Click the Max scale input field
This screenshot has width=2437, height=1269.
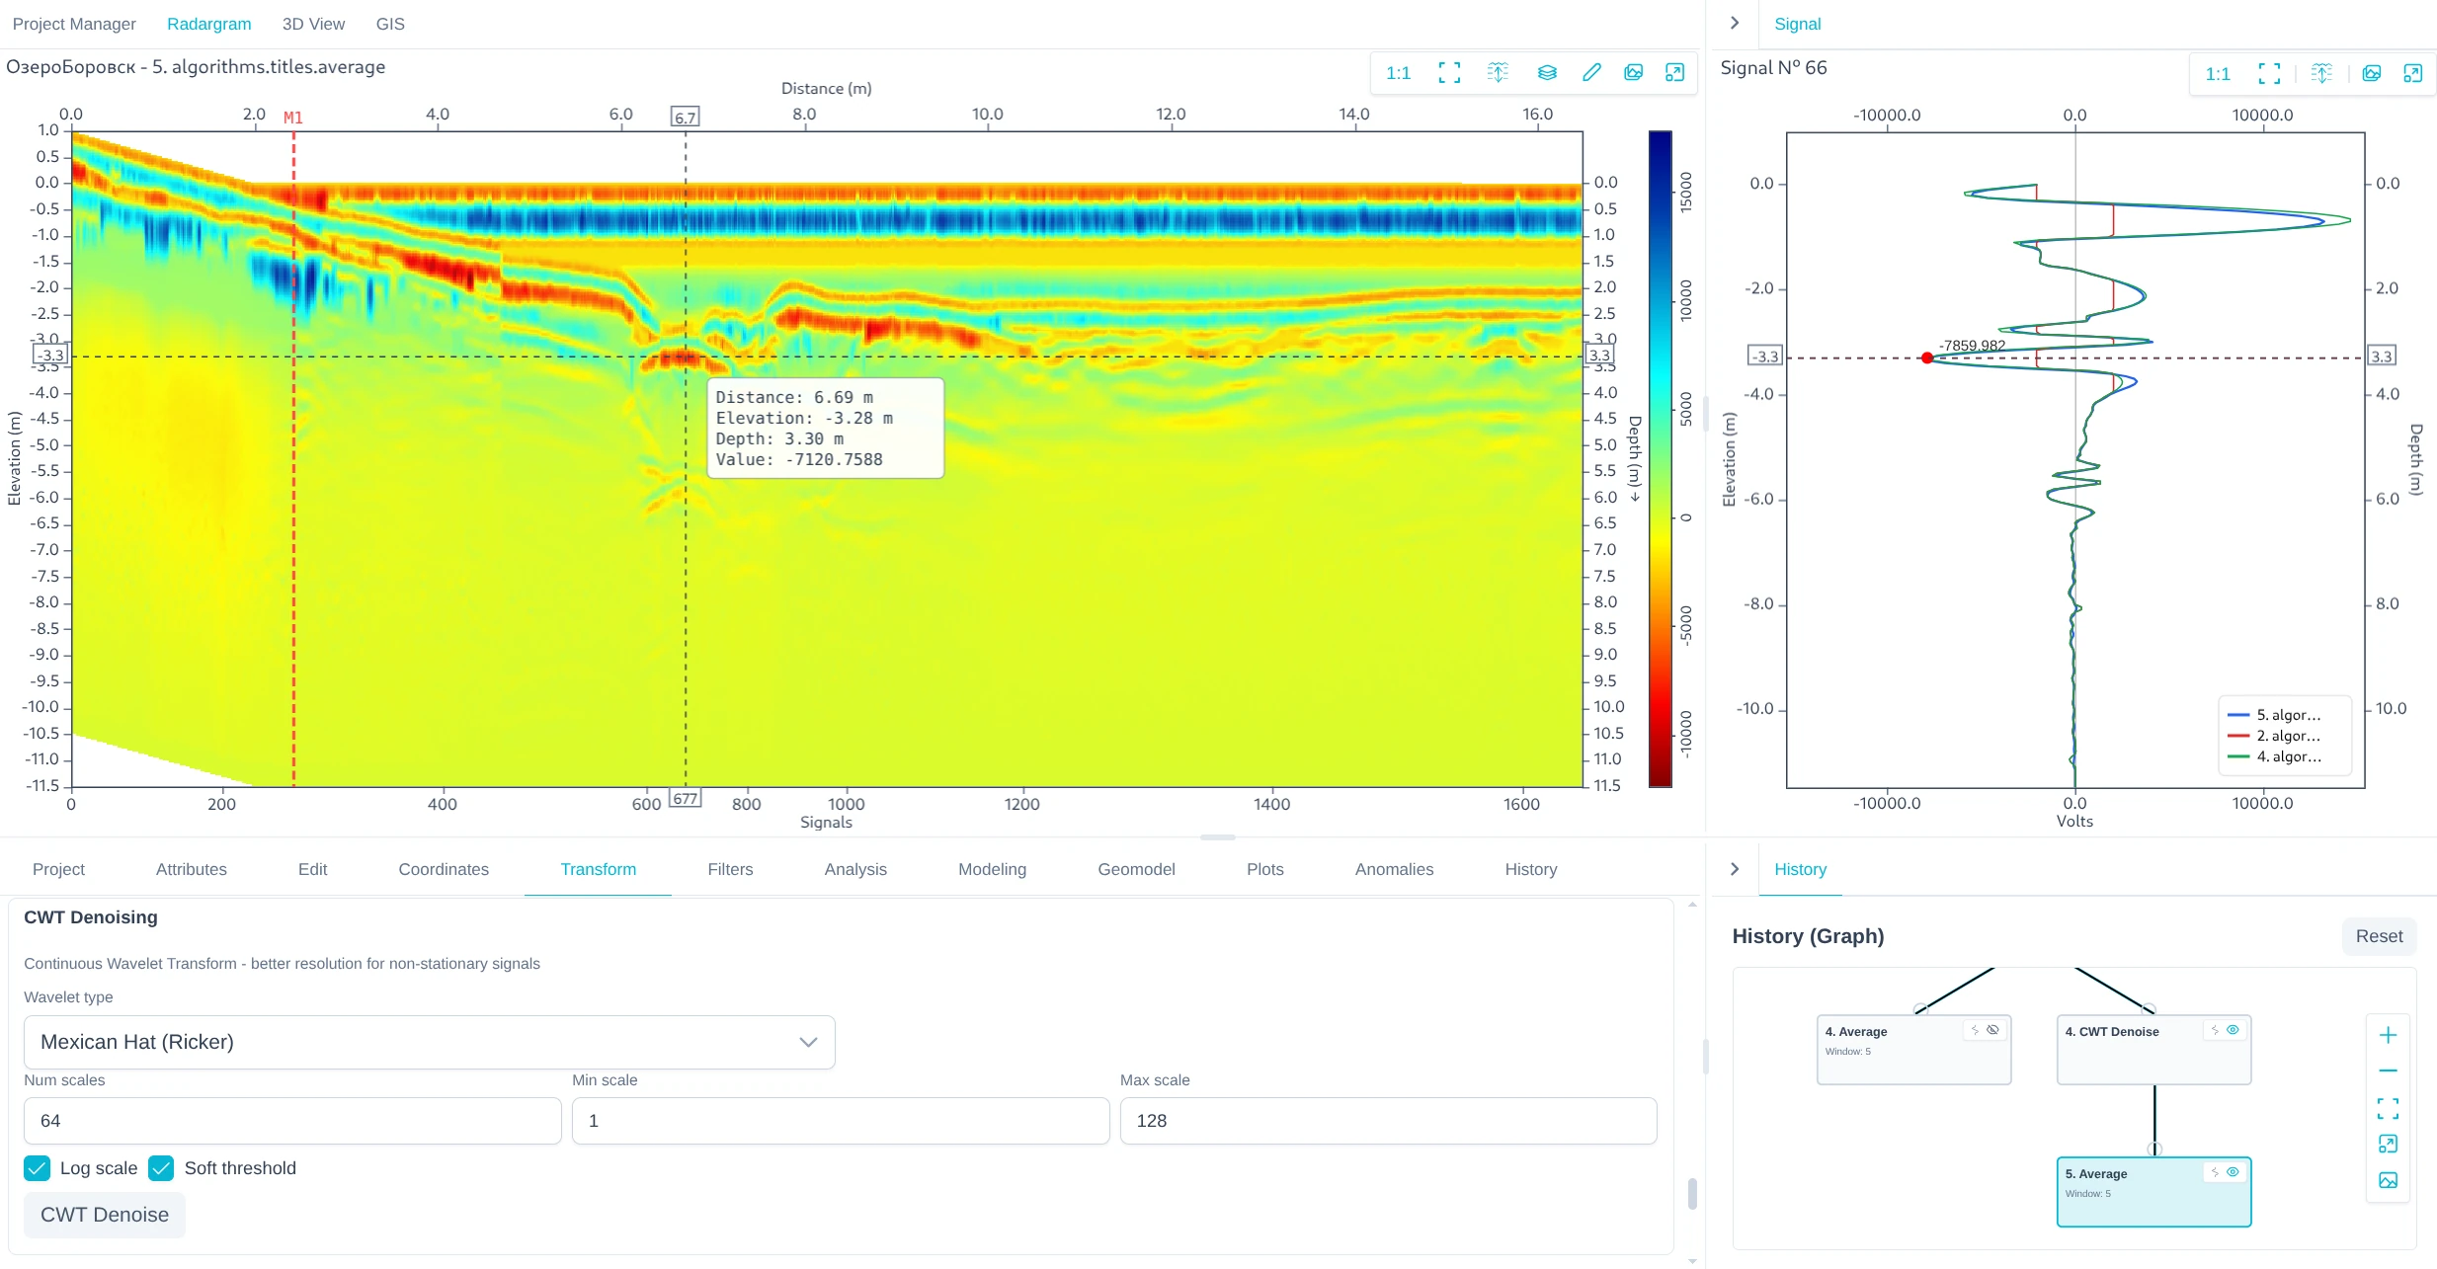pyautogui.click(x=1387, y=1121)
